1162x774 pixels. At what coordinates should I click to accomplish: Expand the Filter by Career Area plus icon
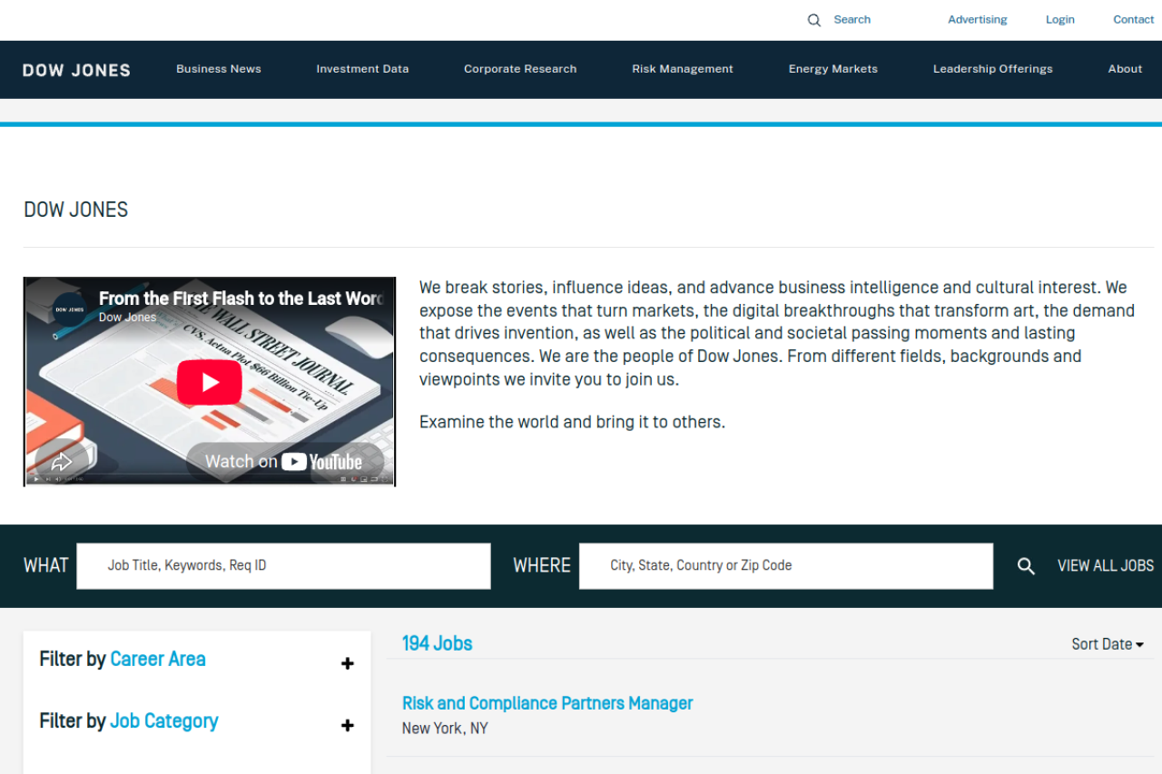point(347,663)
